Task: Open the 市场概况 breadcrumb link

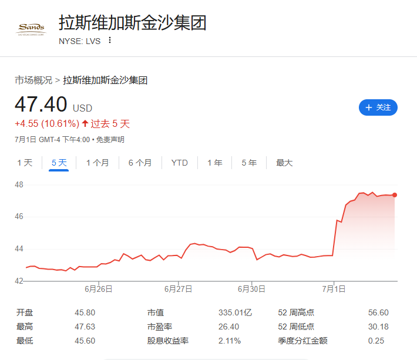Action: 33,80
